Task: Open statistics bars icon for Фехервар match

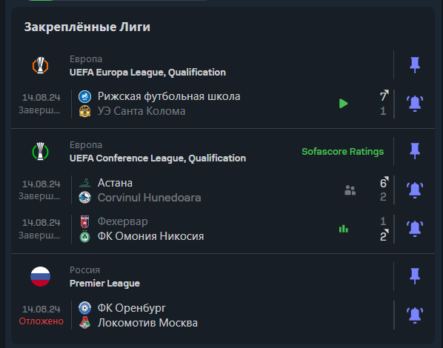Action: [344, 229]
